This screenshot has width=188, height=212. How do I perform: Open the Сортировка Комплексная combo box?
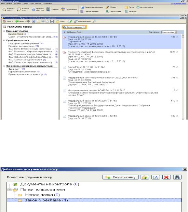pyautogui.click(x=169, y=32)
